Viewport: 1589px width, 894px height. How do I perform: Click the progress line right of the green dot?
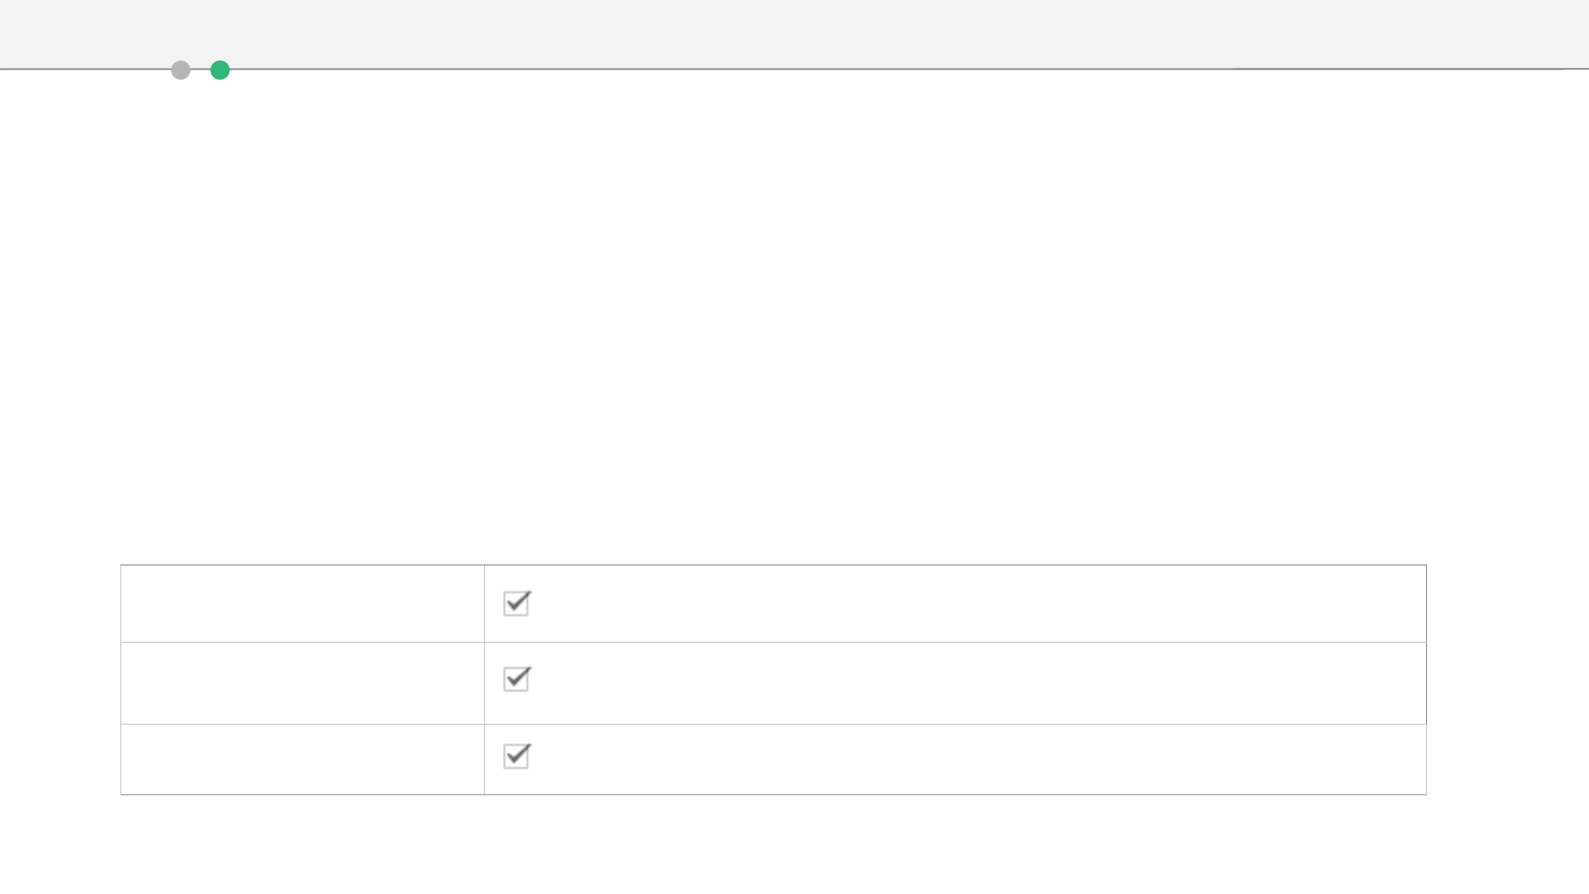coord(730,69)
